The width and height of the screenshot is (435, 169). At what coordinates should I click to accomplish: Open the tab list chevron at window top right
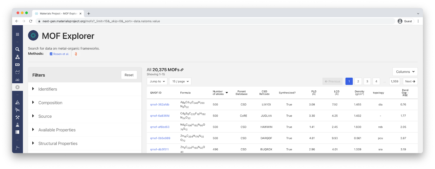(418, 14)
